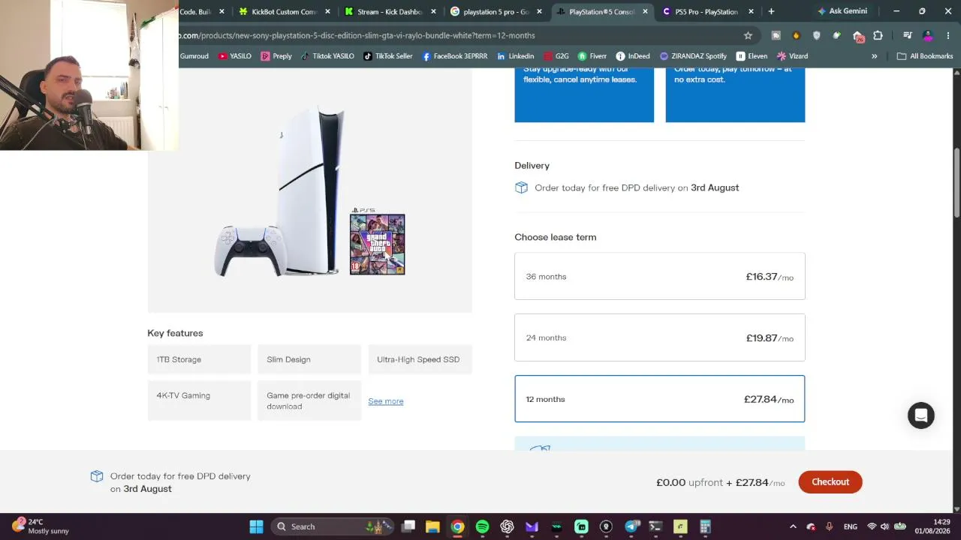Select the 24 months lease term
961x540 pixels.
[659, 337]
